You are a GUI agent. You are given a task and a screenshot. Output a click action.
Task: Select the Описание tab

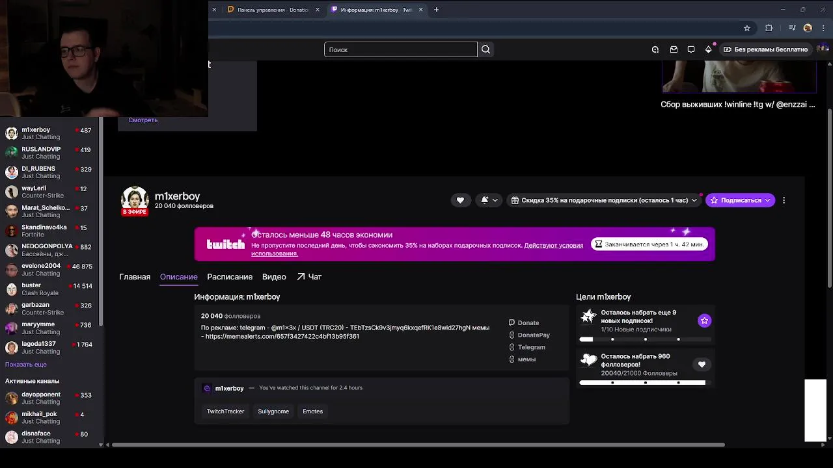[178, 277]
